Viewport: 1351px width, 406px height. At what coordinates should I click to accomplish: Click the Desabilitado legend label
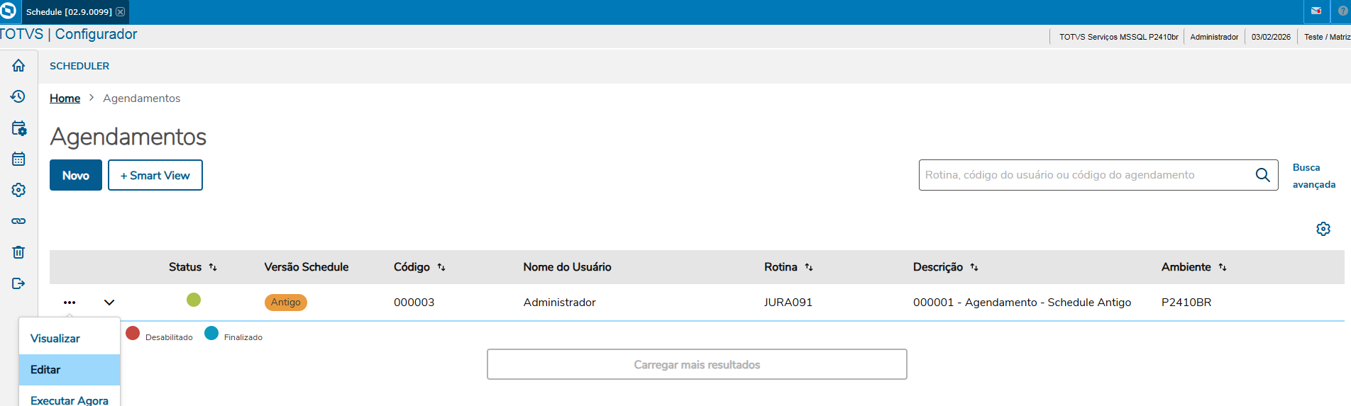169,337
